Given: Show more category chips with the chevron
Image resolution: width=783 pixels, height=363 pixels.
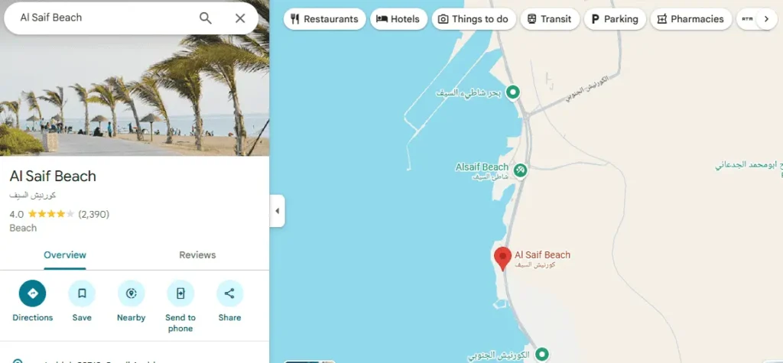Looking at the screenshot, I should [x=767, y=19].
